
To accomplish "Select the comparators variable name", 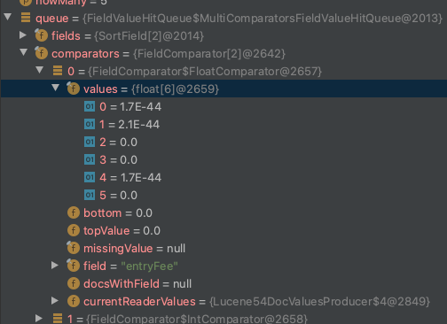I will coord(85,54).
